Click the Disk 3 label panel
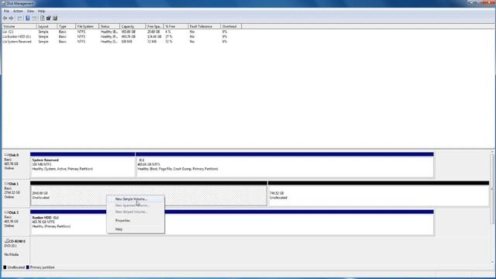This screenshot has height=279, width=496. tap(15, 222)
